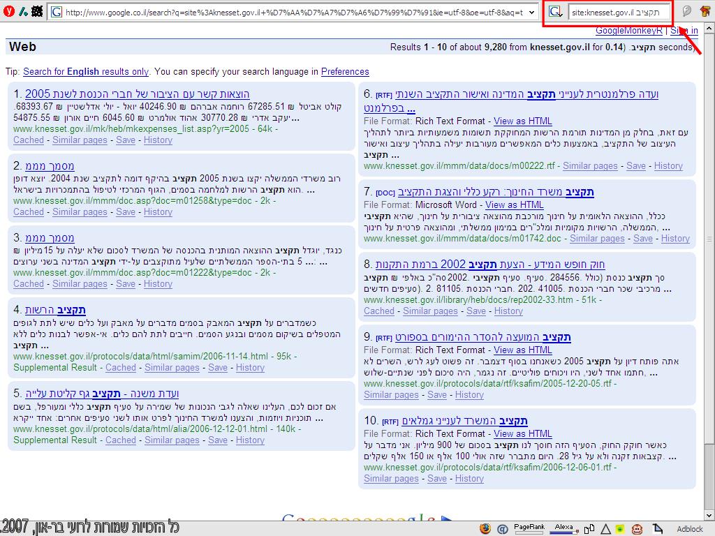The height and width of the screenshot is (536, 715).
Task: Open result 8 title with 2002
Action: 489,265
